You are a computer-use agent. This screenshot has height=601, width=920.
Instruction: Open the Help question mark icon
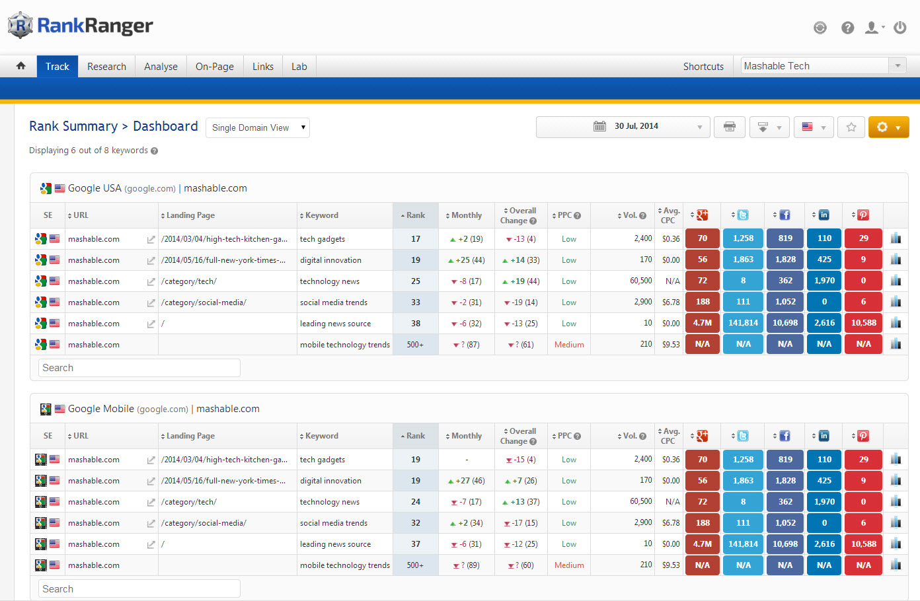tap(847, 28)
